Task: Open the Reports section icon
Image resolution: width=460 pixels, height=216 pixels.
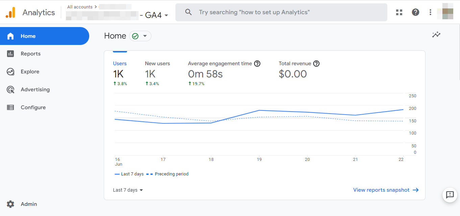Action: tap(10, 53)
